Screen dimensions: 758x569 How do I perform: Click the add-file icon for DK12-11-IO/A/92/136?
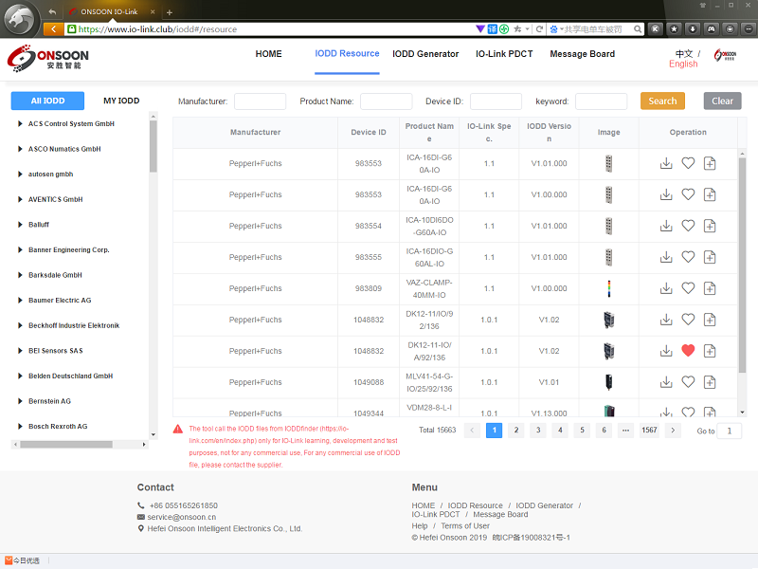710,351
